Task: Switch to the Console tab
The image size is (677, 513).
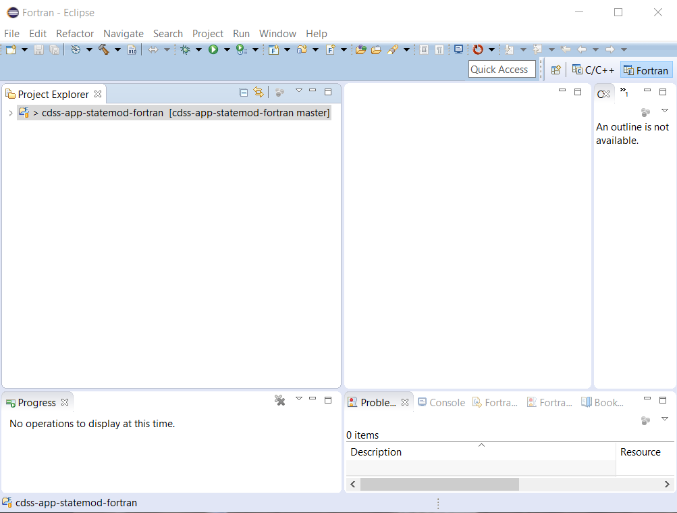Action: tap(441, 403)
